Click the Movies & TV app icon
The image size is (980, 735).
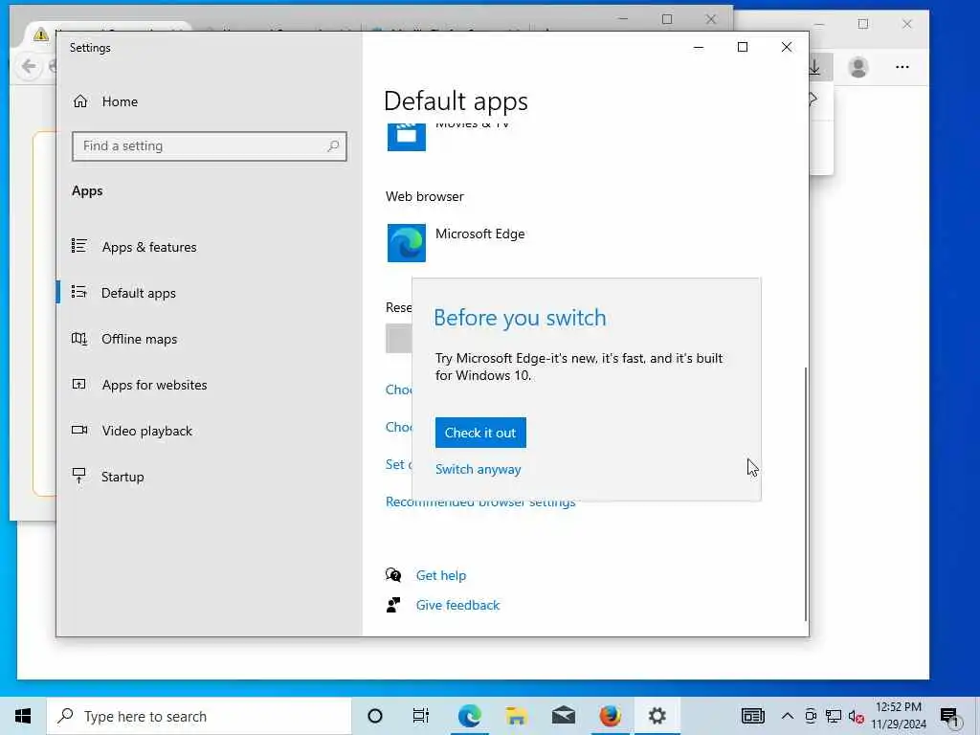pos(406,137)
